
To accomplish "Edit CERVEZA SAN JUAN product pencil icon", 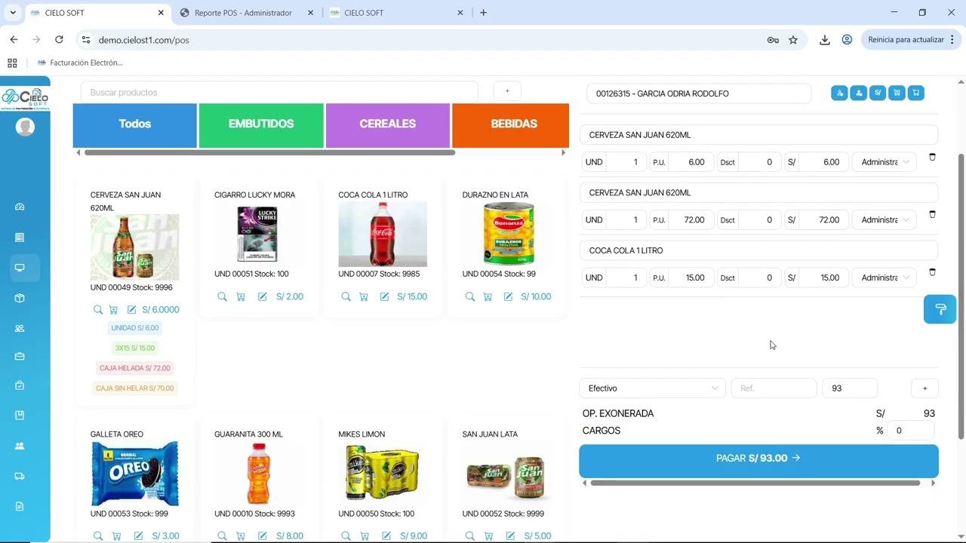I will pyautogui.click(x=131, y=310).
